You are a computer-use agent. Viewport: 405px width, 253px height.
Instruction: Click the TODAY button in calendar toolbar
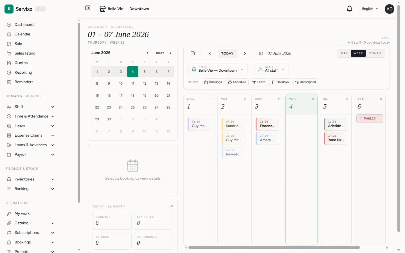pos(227,53)
